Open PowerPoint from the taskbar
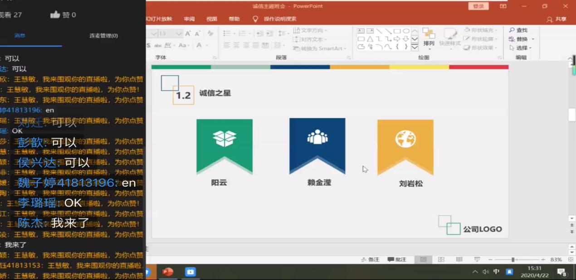The height and width of the screenshot is (280, 576). tap(168, 272)
